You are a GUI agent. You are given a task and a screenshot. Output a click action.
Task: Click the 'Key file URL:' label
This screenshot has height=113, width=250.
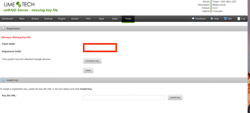click(9, 95)
